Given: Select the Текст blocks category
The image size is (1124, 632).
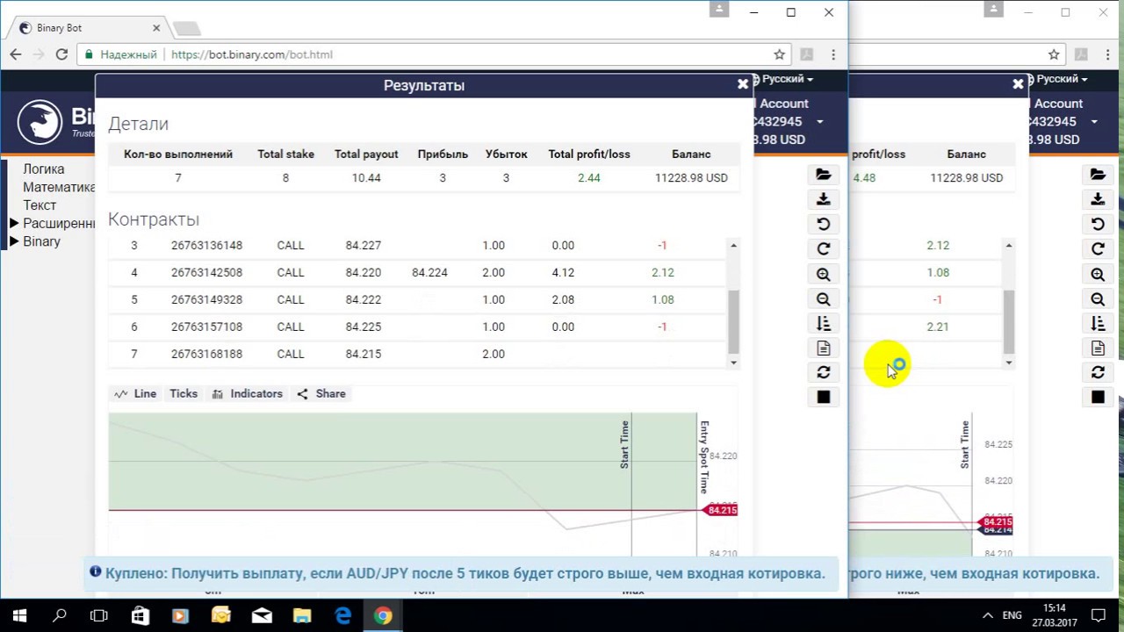Looking at the screenshot, I should pyautogui.click(x=40, y=205).
